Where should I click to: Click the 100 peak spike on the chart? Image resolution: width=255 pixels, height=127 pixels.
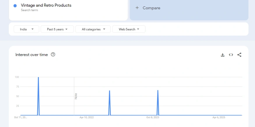(38, 96)
